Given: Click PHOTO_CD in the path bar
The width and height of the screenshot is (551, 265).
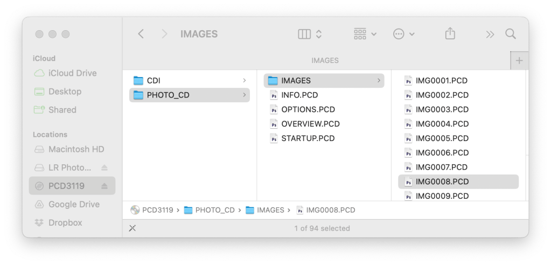Looking at the screenshot, I should point(215,210).
